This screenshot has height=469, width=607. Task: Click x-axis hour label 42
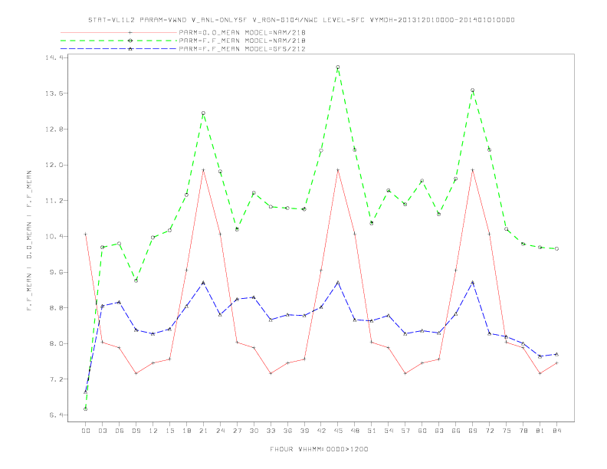click(x=321, y=431)
